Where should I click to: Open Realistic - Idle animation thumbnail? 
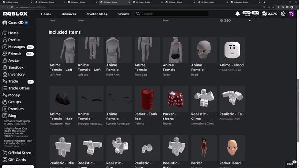pyautogui.click(x=62, y=148)
